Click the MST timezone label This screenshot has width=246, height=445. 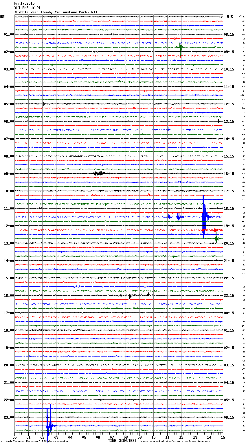click(x=3, y=17)
